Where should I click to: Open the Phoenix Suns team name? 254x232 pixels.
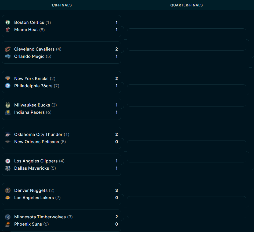[28, 224]
